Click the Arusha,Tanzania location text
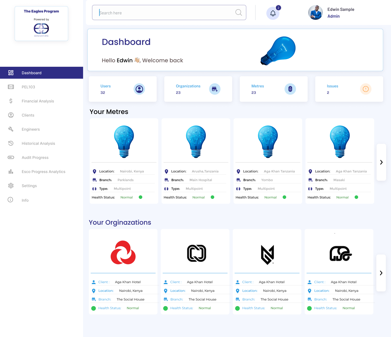This screenshot has width=391, height=337. [x=205, y=171]
